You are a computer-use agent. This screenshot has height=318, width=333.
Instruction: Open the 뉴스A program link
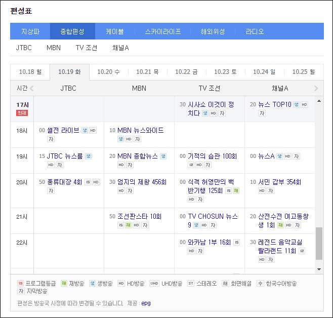(266, 156)
